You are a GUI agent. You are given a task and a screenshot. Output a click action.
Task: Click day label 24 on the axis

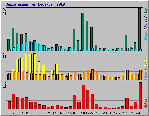click(x=109, y=113)
